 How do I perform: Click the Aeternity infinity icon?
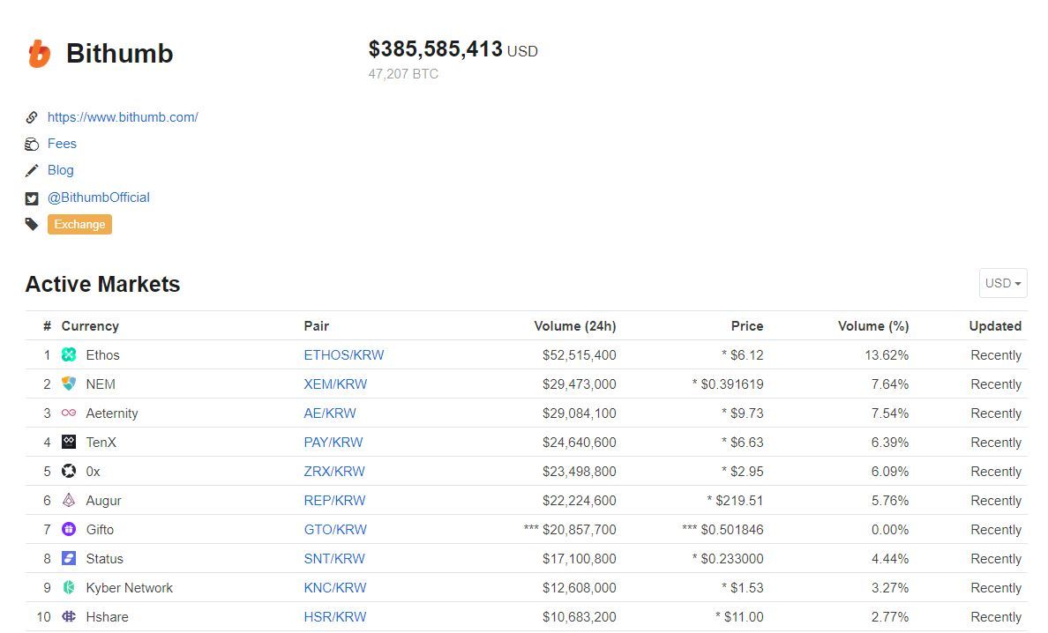coord(69,413)
